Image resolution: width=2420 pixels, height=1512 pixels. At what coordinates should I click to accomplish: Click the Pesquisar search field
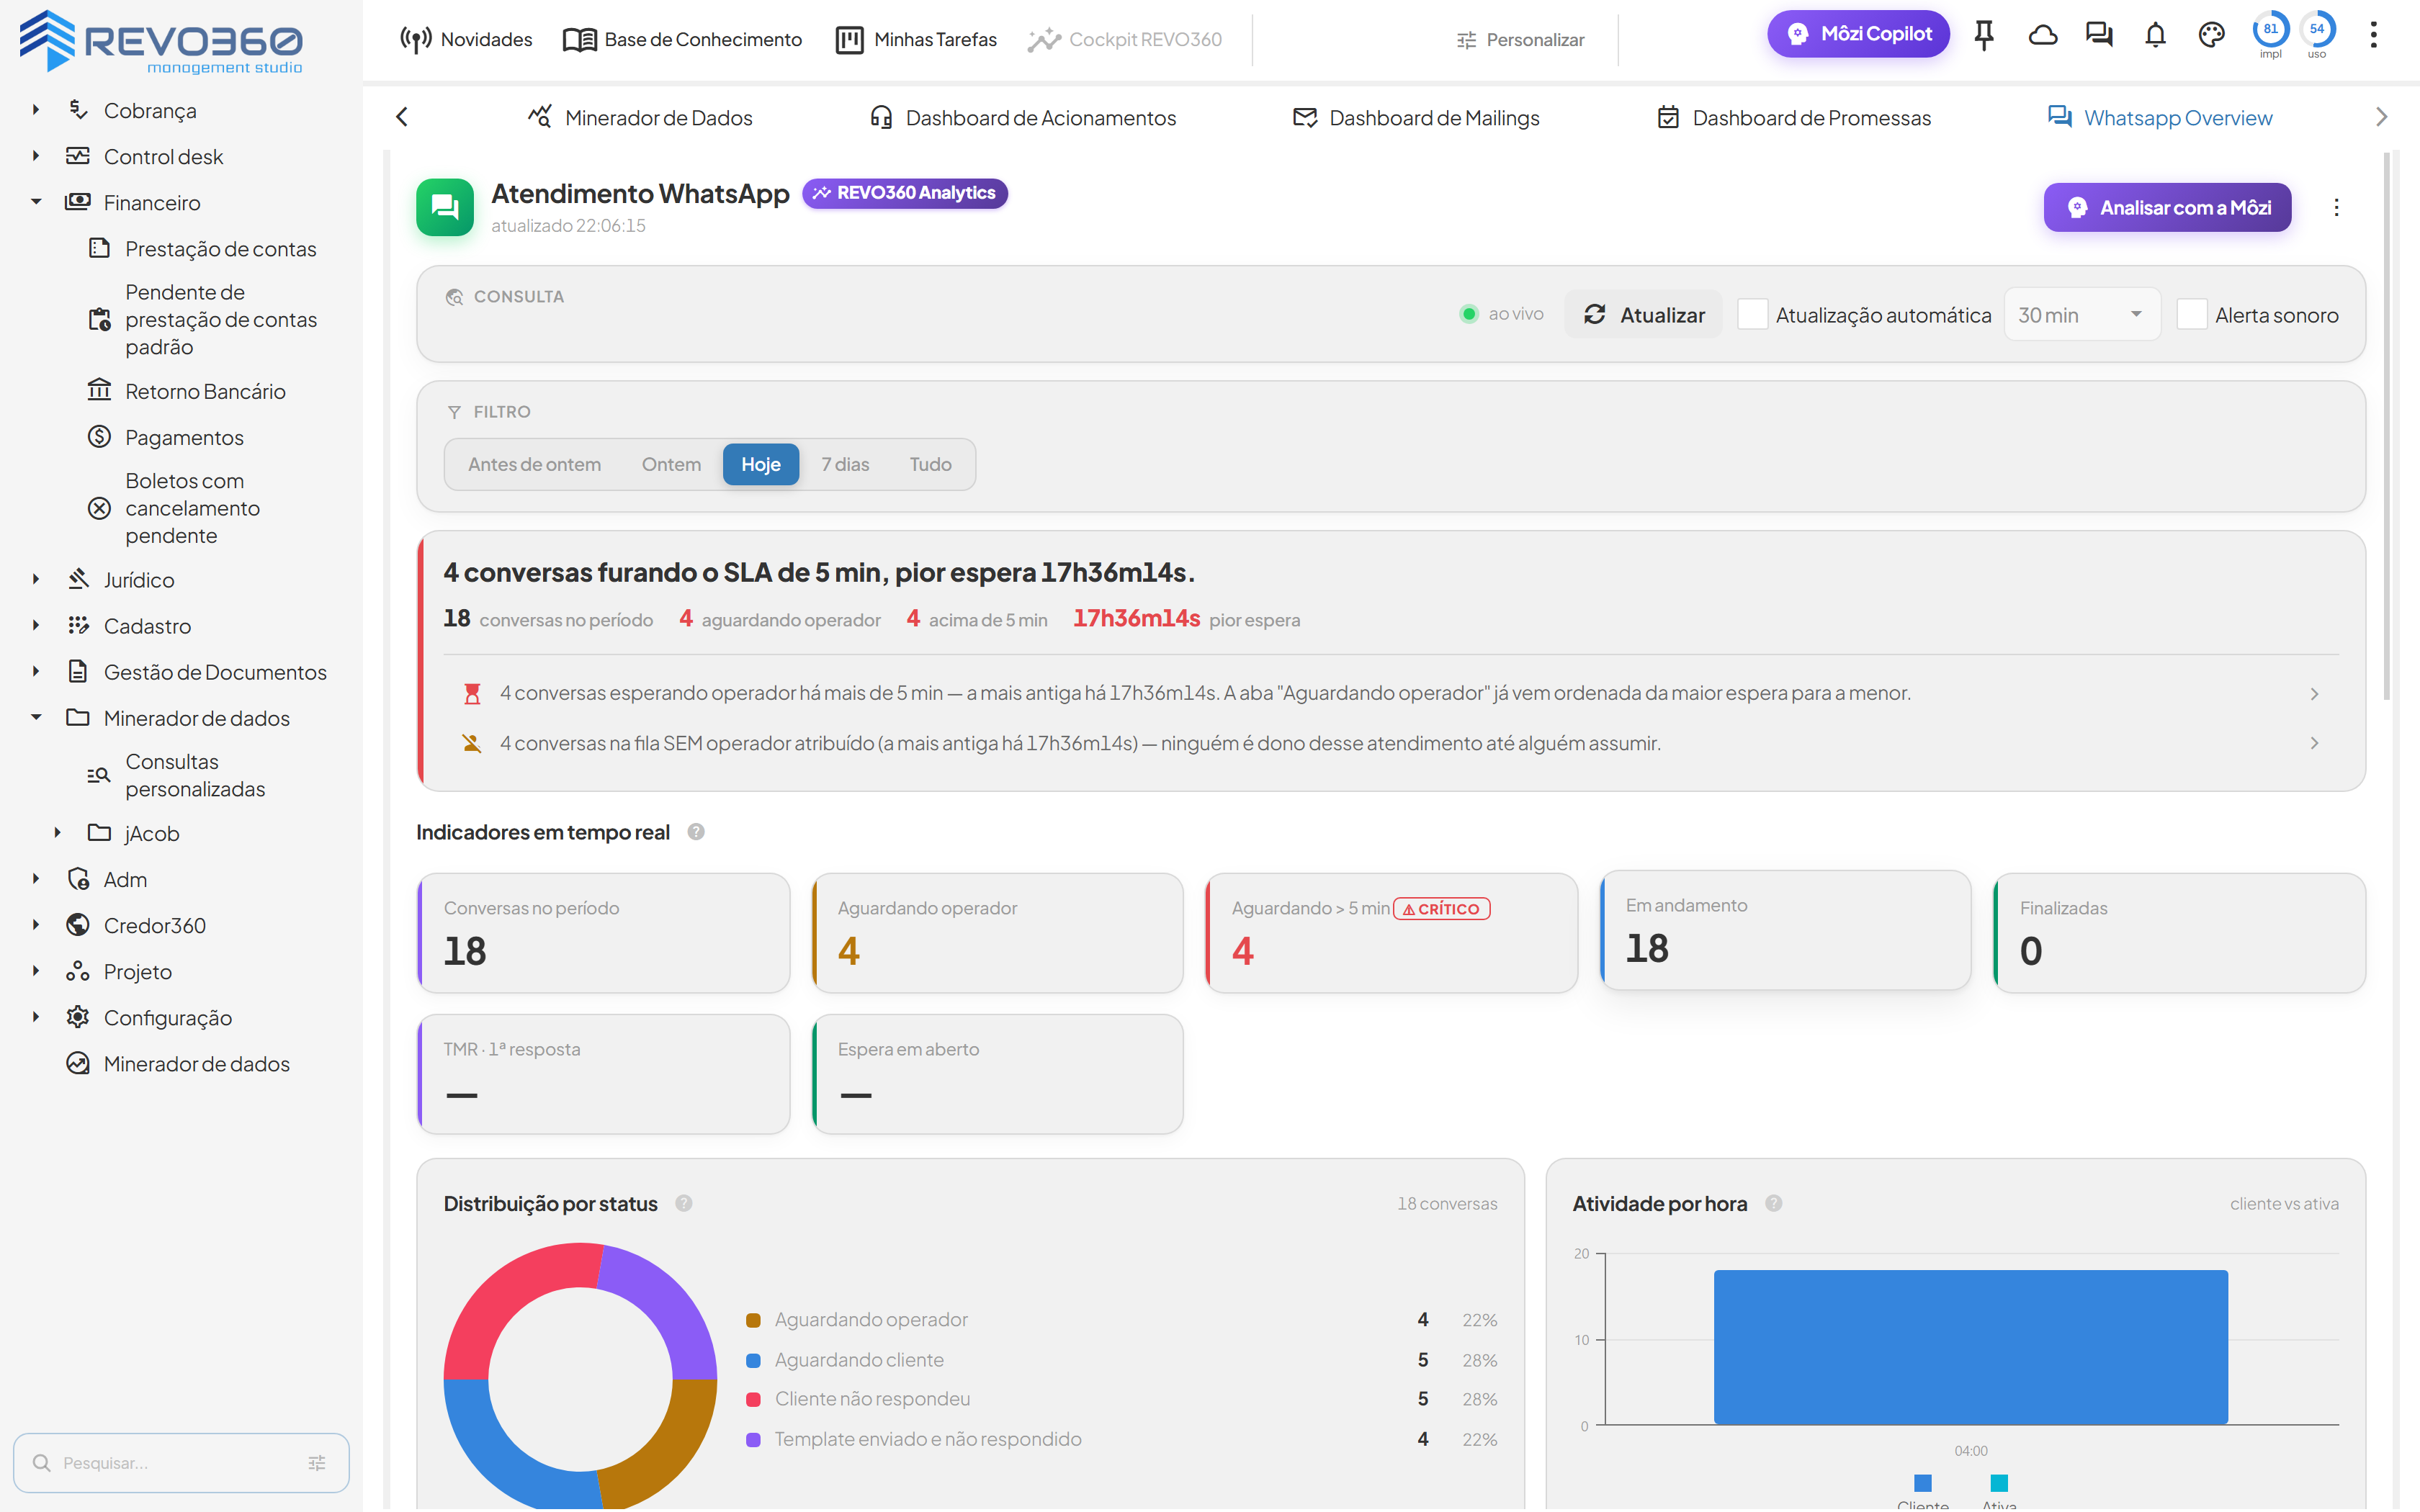[181, 1462]
